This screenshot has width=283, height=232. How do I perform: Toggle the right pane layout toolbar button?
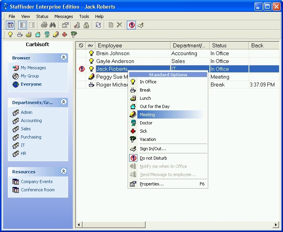32,25
